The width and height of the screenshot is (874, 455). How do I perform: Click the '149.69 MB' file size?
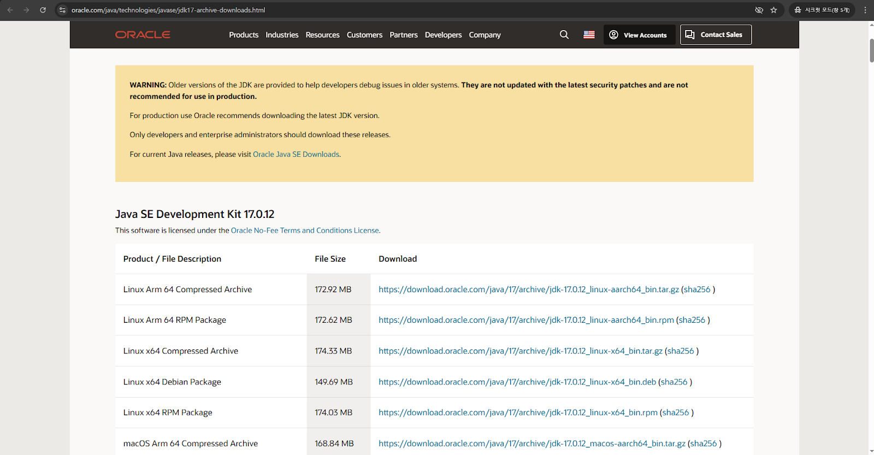(334, 382)
